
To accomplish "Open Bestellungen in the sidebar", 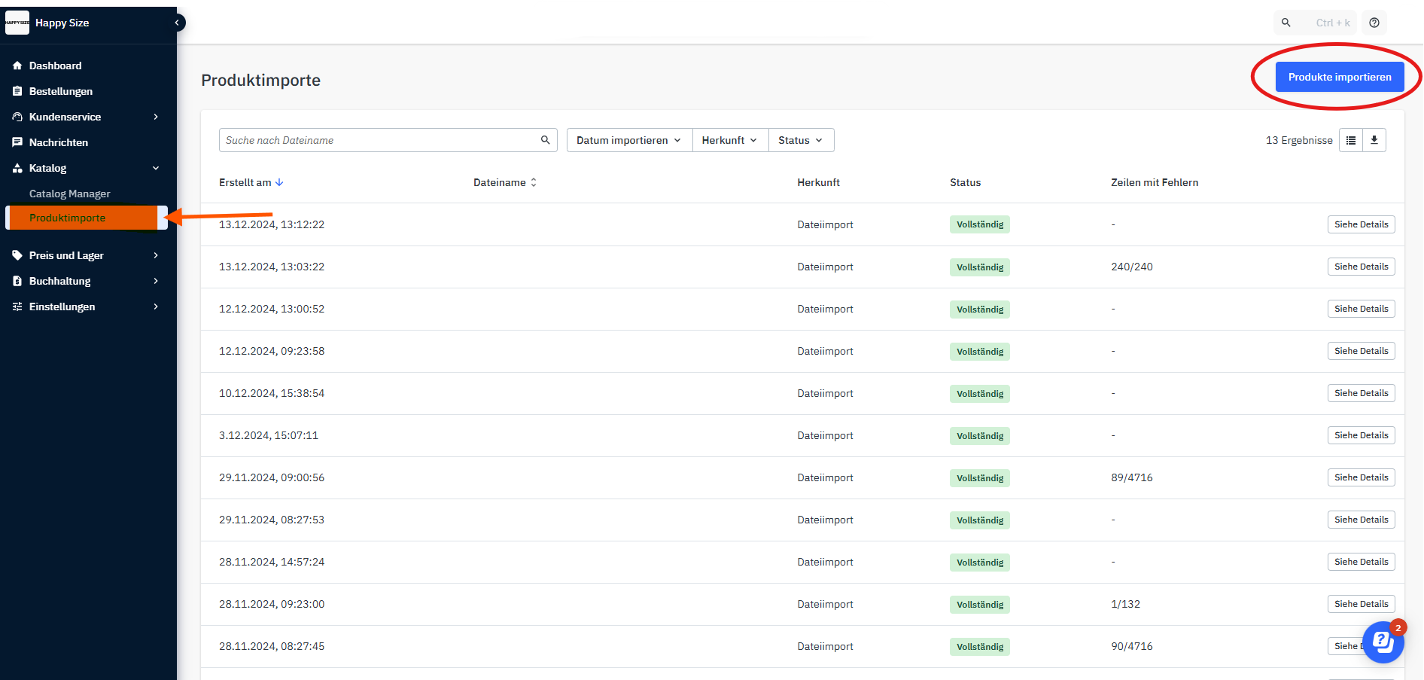I will (61, 91).
